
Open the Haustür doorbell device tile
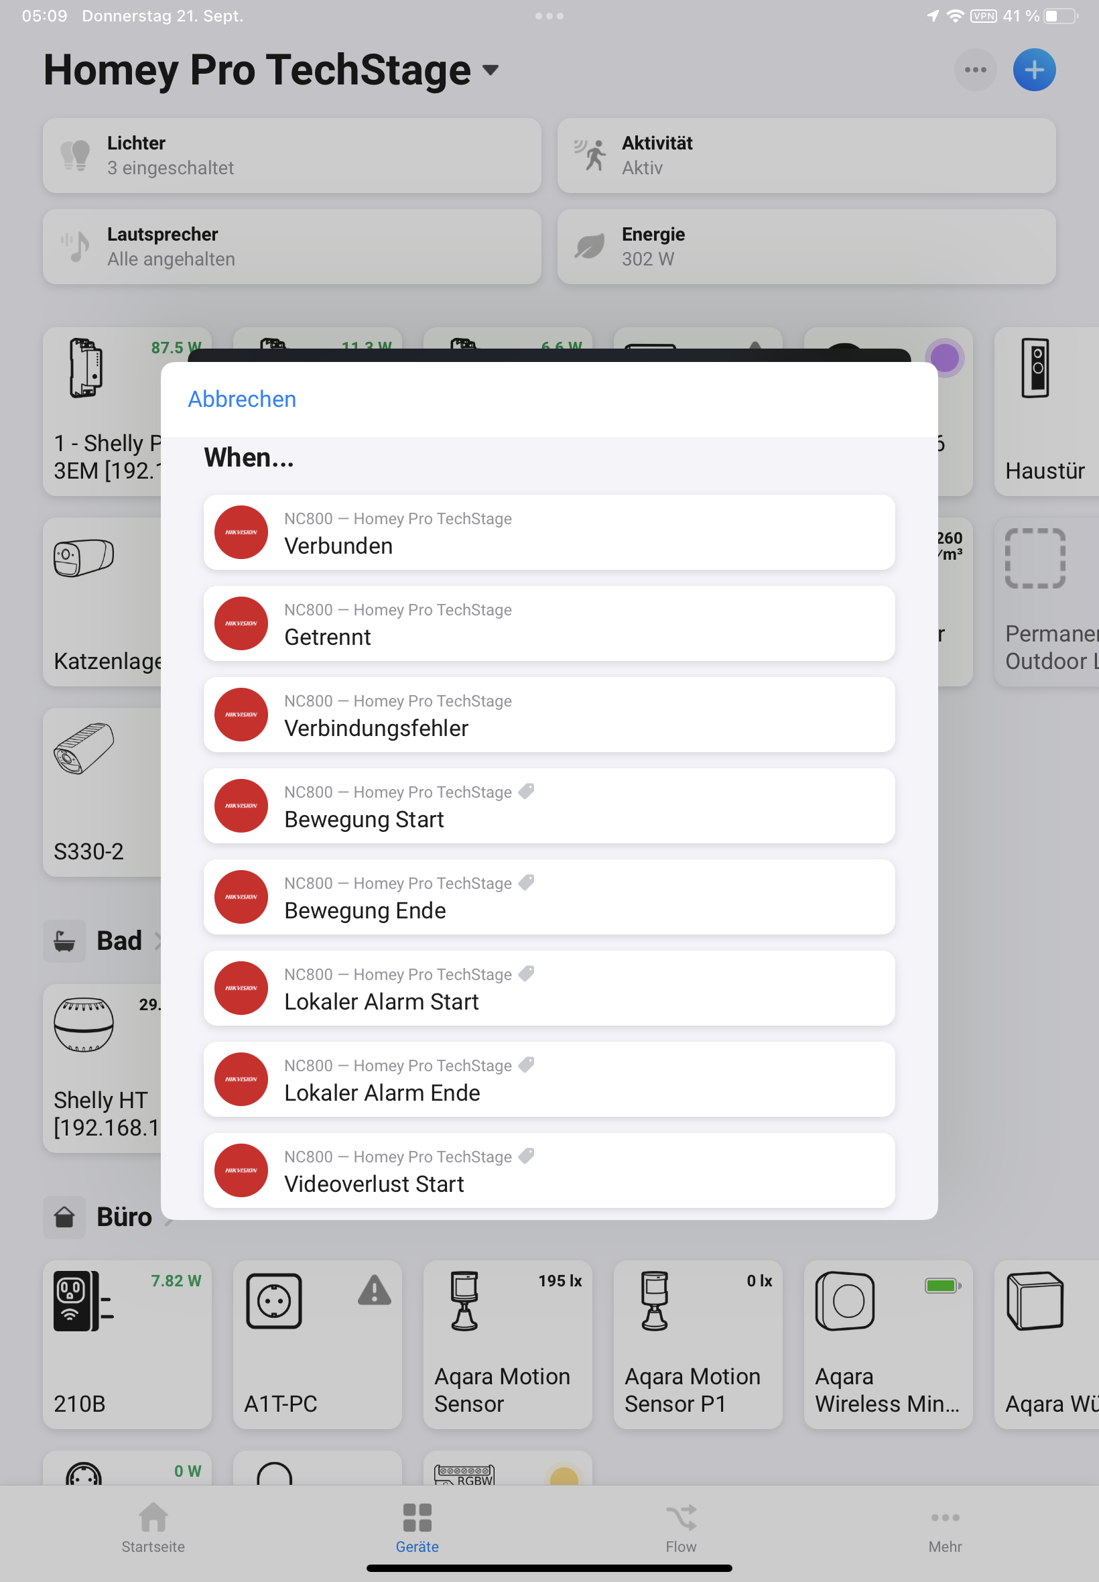1046,411
